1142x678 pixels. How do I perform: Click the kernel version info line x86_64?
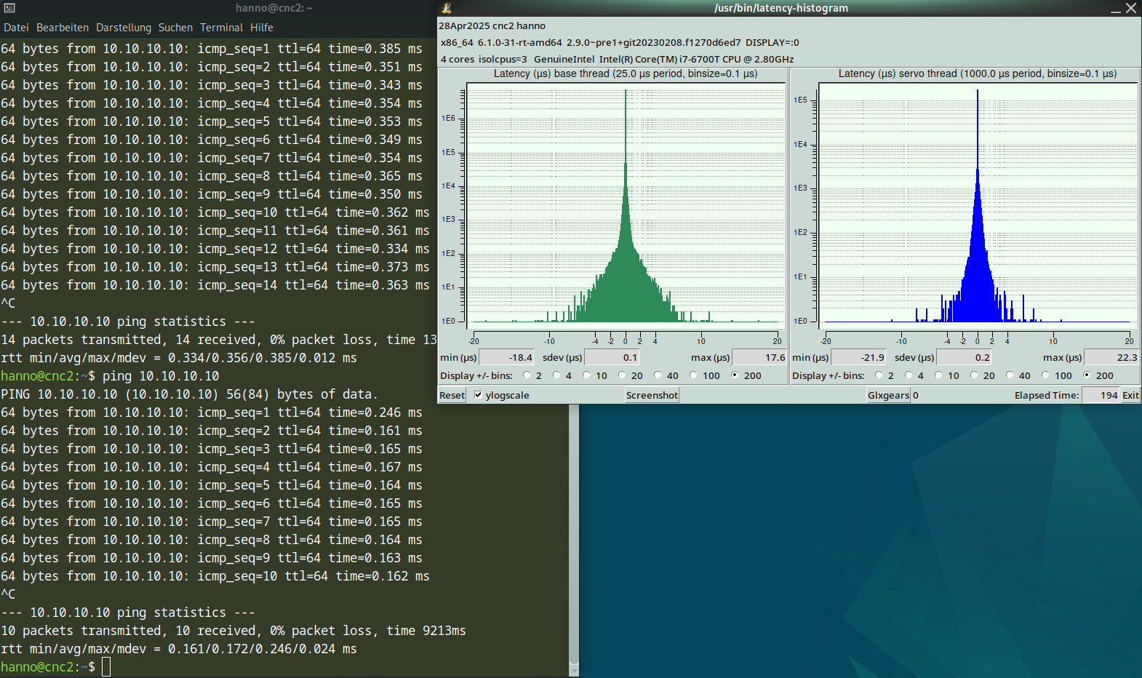click(620, 43)
